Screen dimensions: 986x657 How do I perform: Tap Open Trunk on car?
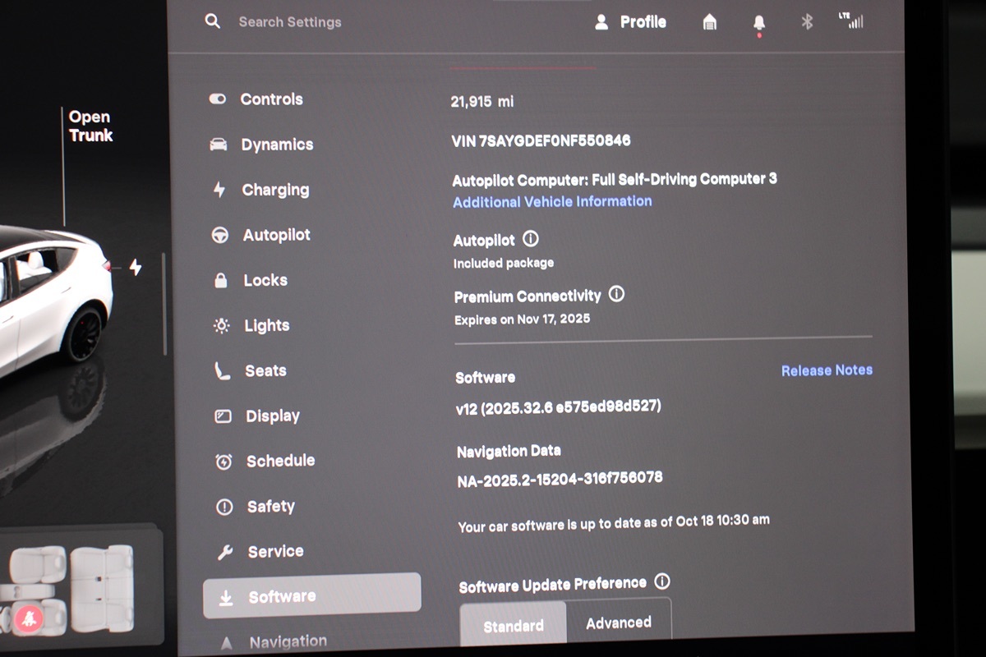coord(90,126)
